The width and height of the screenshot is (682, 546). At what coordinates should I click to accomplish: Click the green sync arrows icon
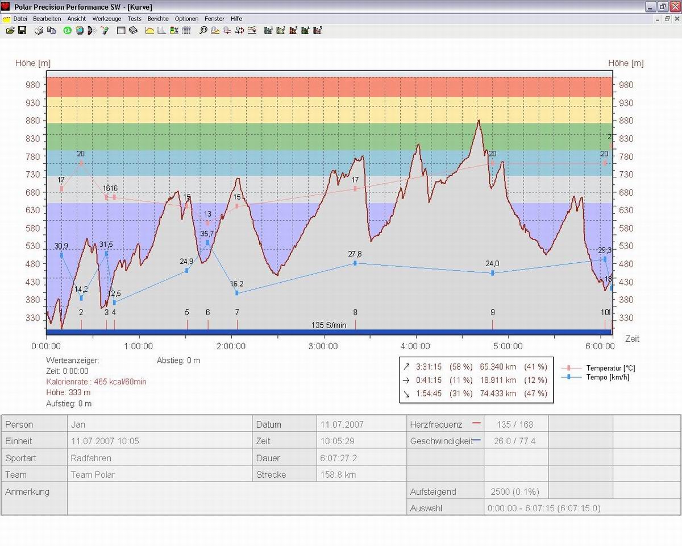(67, 30)
